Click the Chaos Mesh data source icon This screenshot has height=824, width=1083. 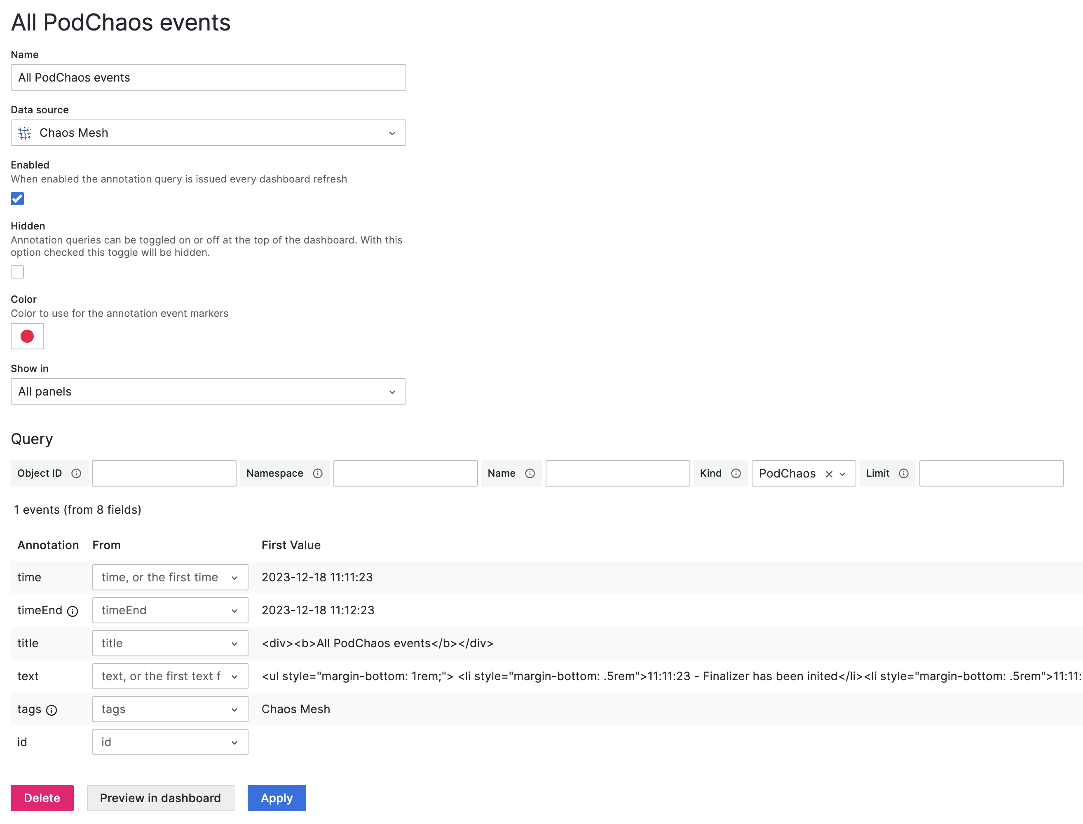tap(25, 133)
